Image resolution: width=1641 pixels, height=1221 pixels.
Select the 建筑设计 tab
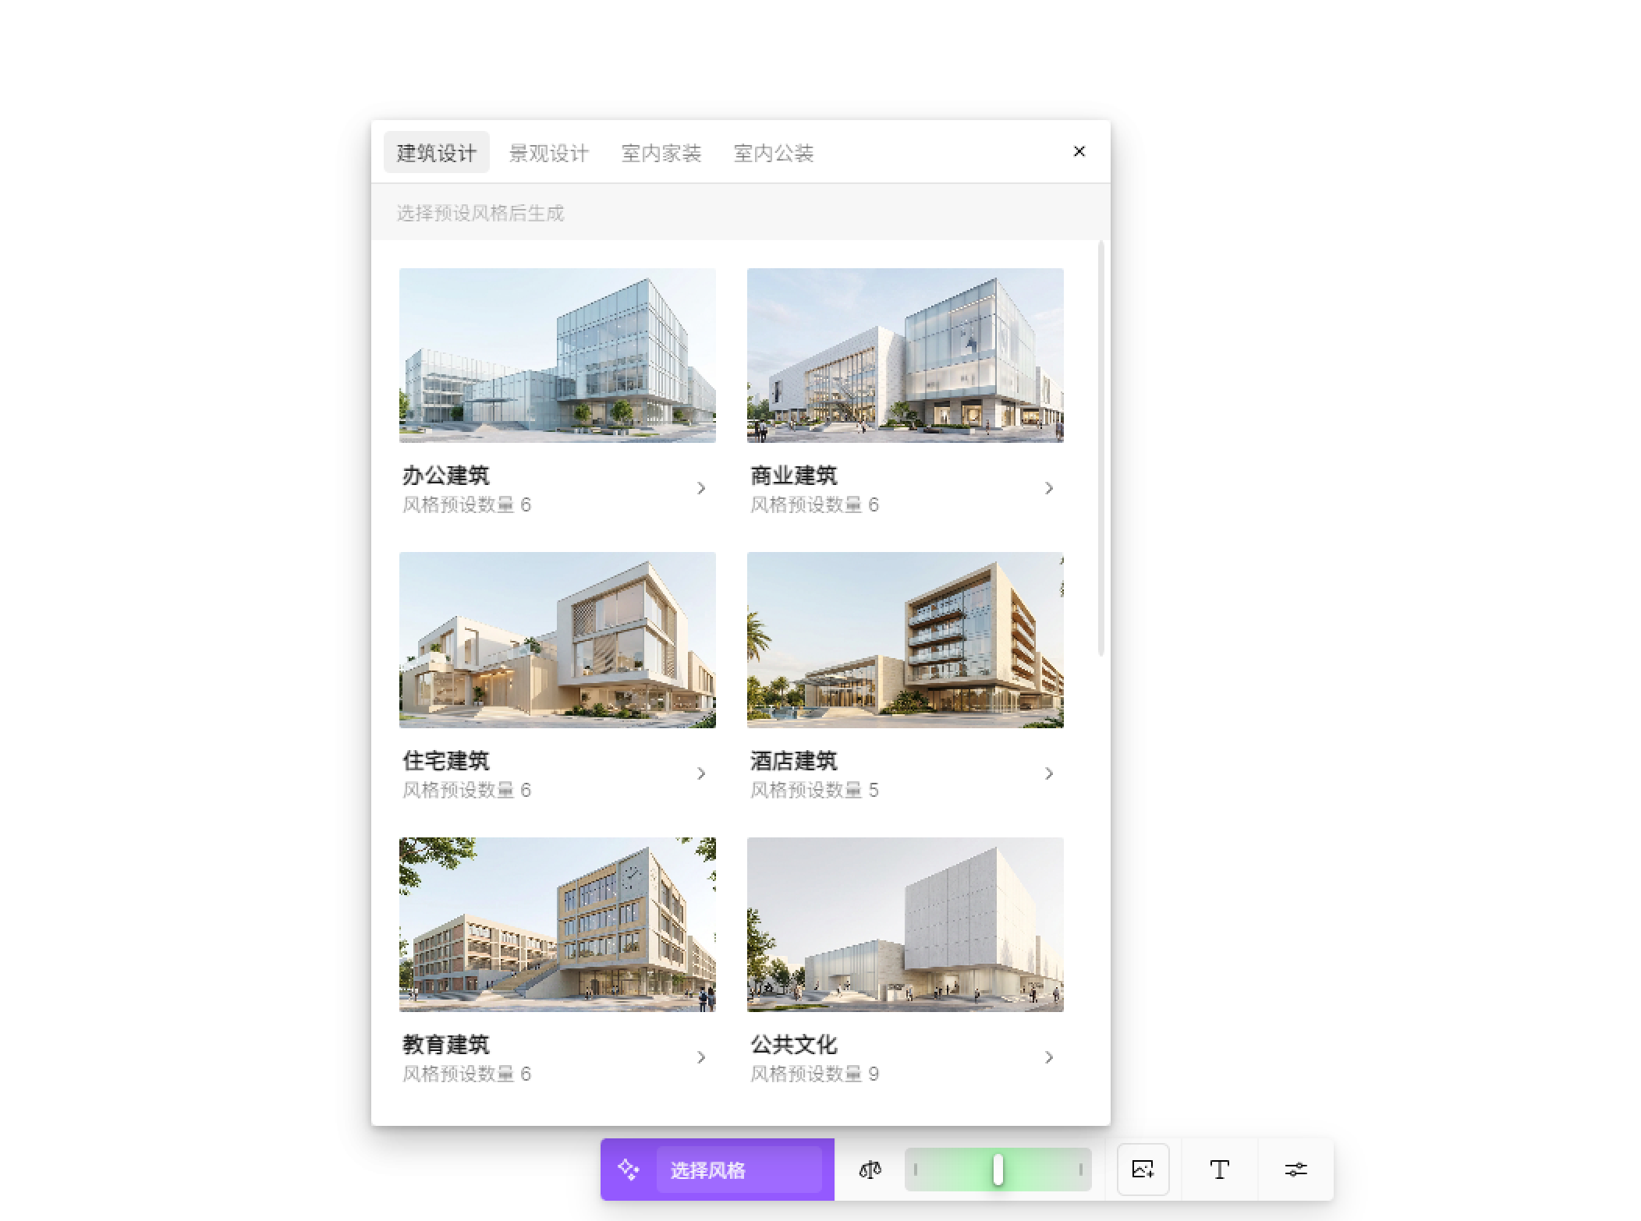click(x=436, y=153)
